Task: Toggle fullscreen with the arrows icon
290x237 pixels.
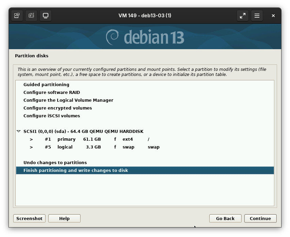Action: (x=243, y=16)
